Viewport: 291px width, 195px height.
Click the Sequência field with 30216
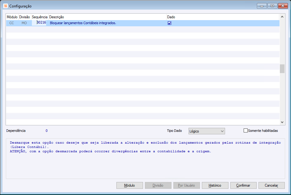pyautogui.click(x=39, y=23)
